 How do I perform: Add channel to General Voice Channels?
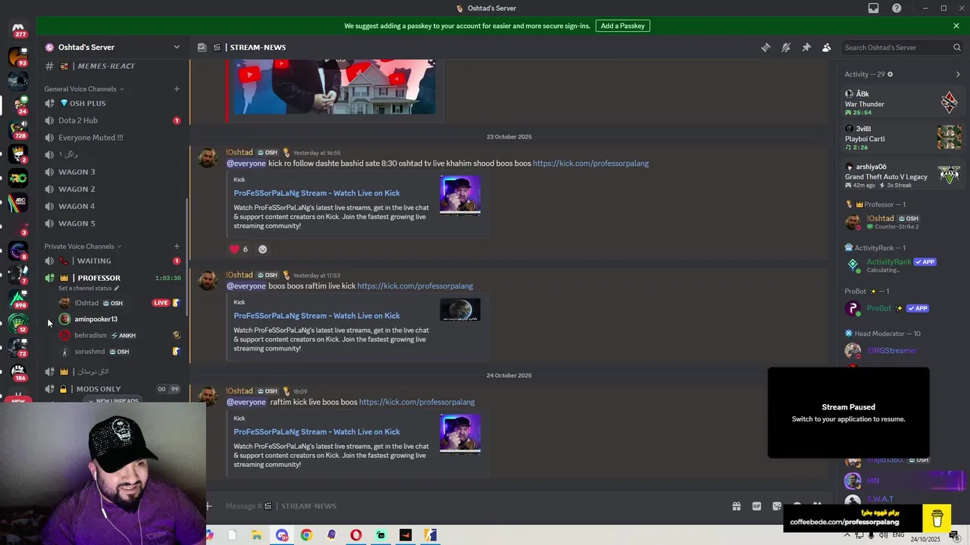[177, 89]
